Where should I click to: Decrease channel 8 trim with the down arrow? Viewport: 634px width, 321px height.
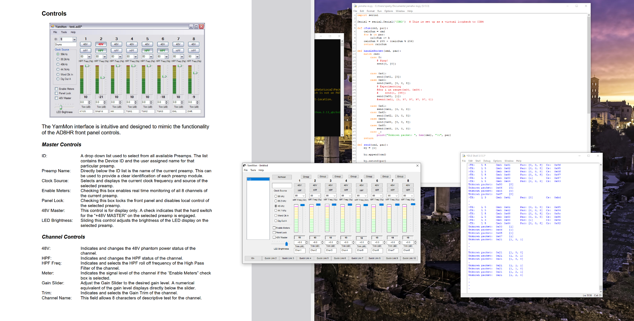pos(415,243)
